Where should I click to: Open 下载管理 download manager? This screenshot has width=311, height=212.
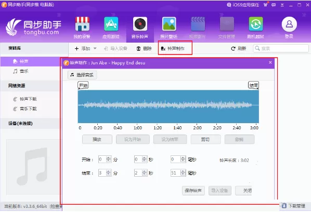[x=293, y=206]
